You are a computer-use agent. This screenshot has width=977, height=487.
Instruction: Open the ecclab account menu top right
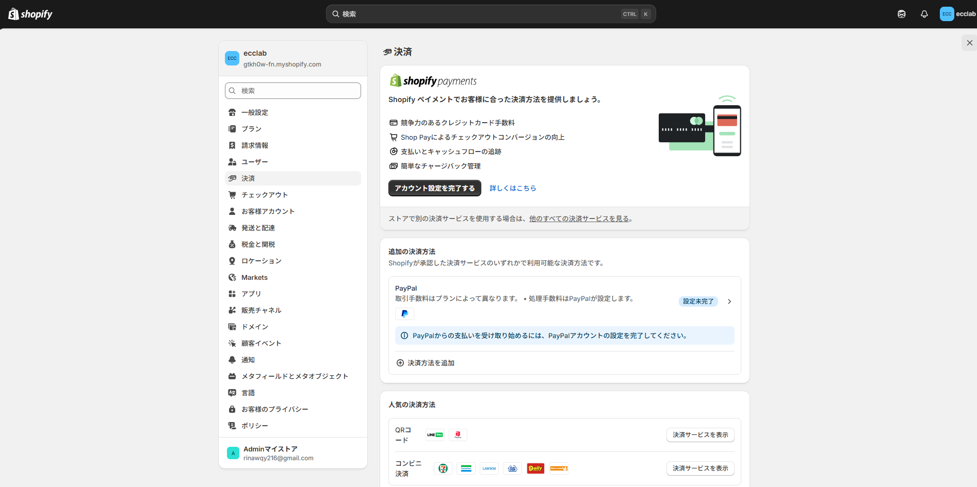957,14
